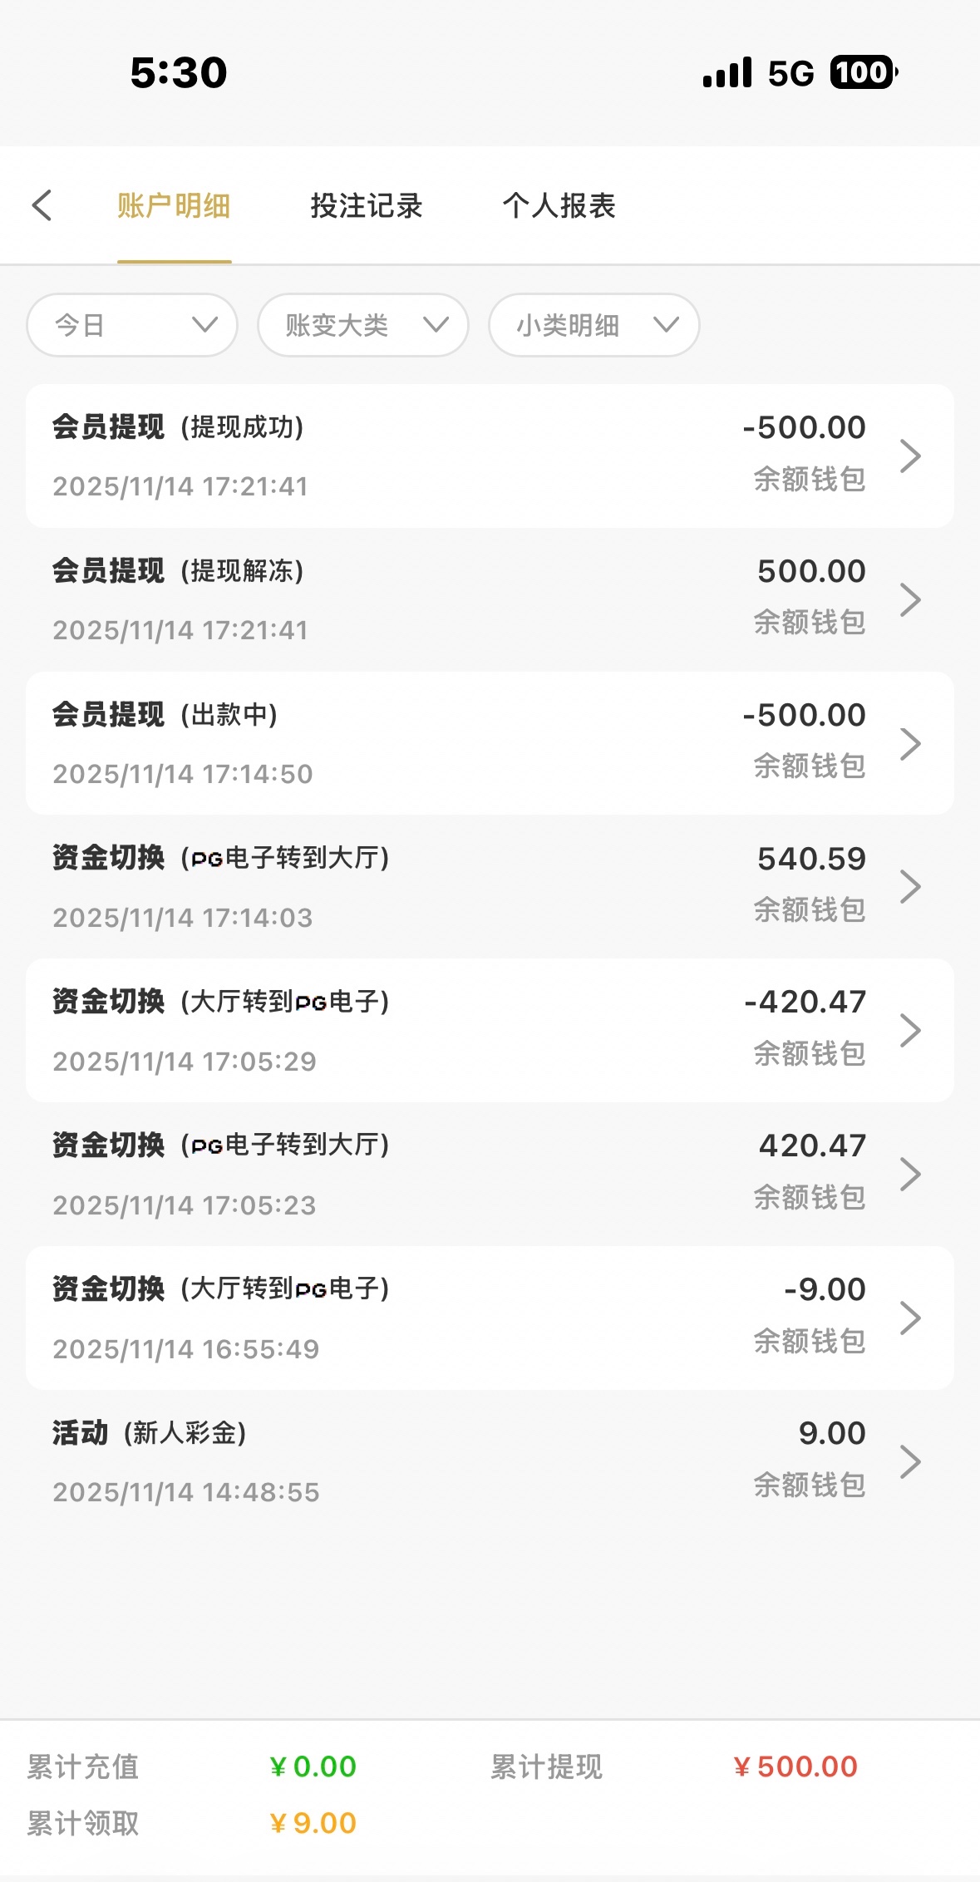Open chevron for the -9.00 transfer
The image size is (980, 1882).
[x=910, y=1318]
